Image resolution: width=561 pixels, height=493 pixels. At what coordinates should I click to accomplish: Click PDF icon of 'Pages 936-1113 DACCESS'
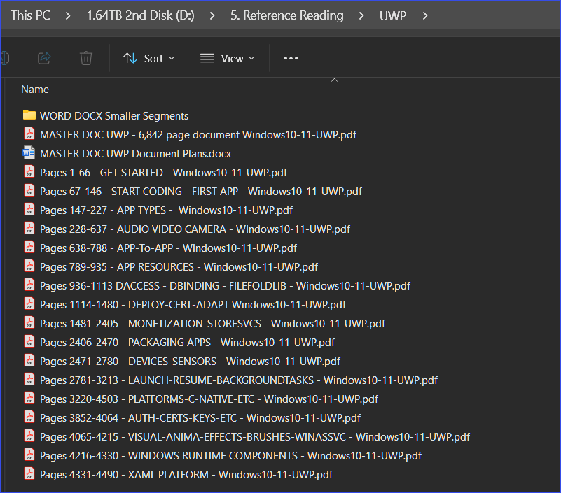click(29, 285)
